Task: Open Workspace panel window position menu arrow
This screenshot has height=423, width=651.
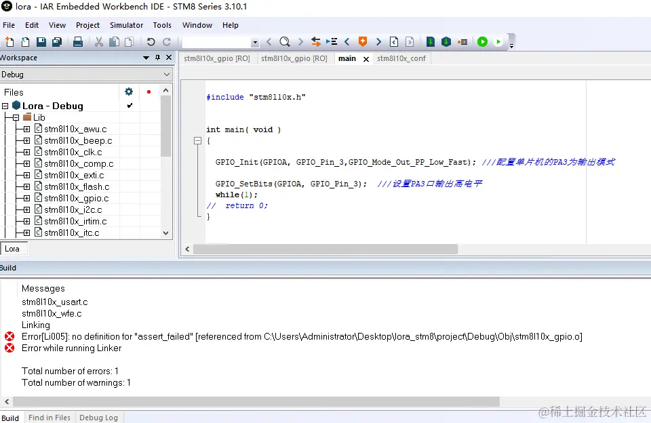Action: pyautogui.click(x=146, y=58)
